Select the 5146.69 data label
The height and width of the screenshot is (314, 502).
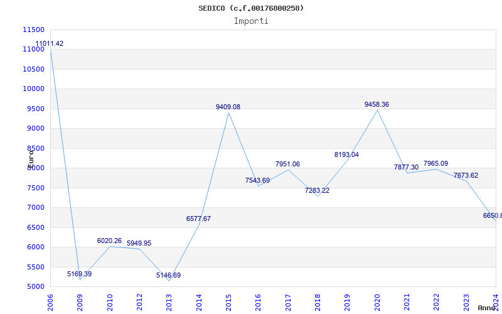point(168,275)
